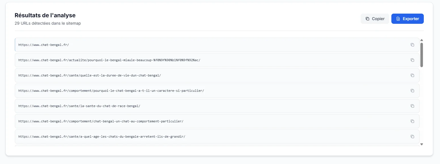Click the URL list scrollbar thumb
This screenshot has height=164, width=440.
coord(422,55)
